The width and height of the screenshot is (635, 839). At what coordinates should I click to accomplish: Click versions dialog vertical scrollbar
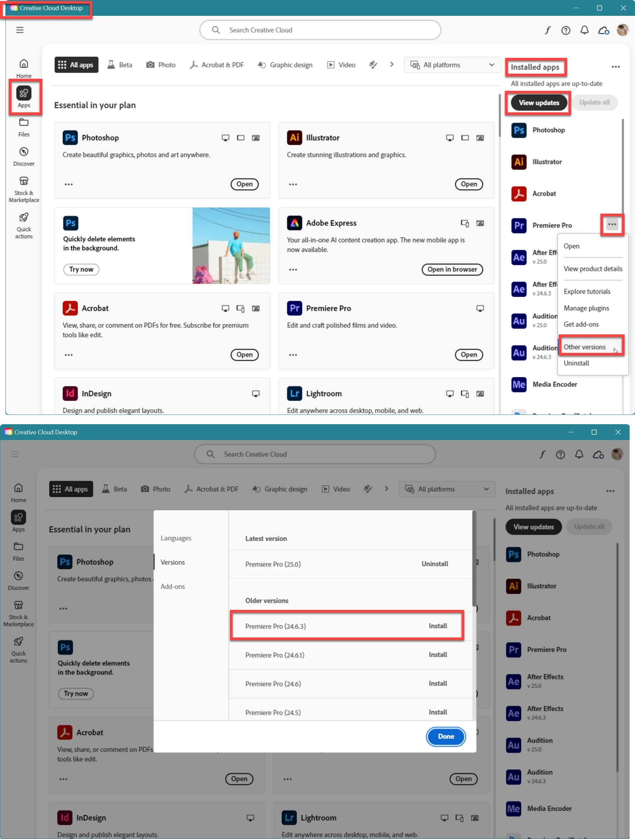tap(474, 559)
